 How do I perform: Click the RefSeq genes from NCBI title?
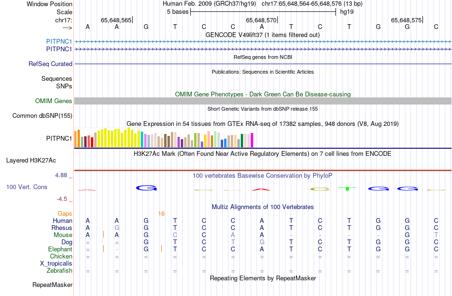263,57
